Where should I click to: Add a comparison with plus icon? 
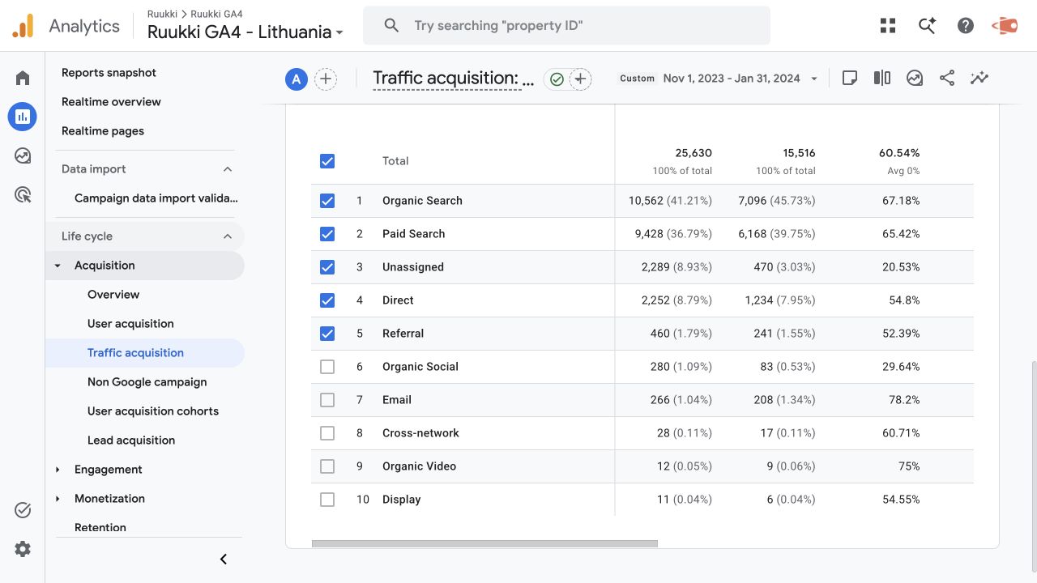[326, 79]
